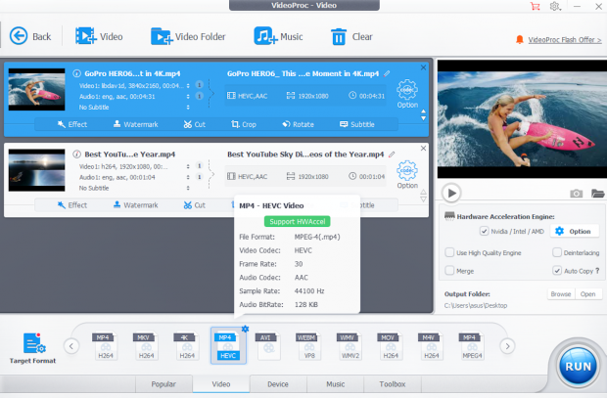607x398 pixels.
Task: Open the shopping cart icon
Action: point(535,6)
